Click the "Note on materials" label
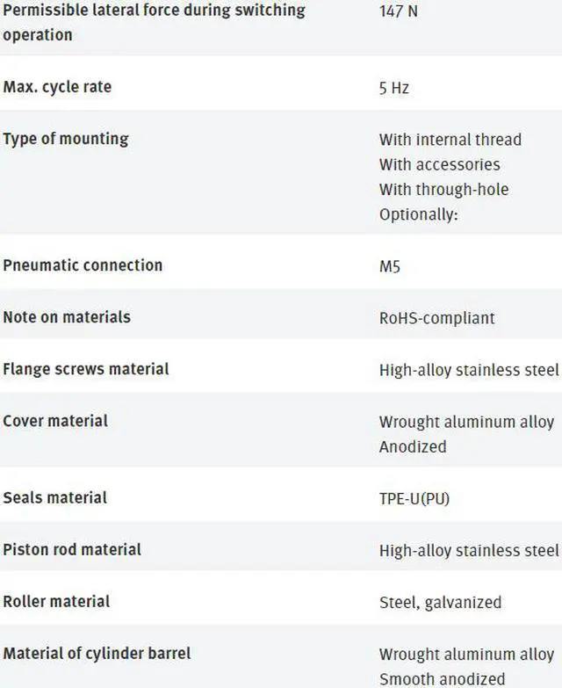 tap(67, 316)
